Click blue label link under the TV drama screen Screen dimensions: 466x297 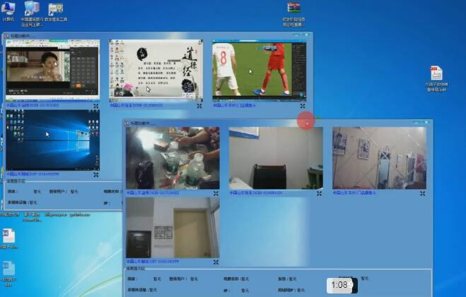click(33, 106)
